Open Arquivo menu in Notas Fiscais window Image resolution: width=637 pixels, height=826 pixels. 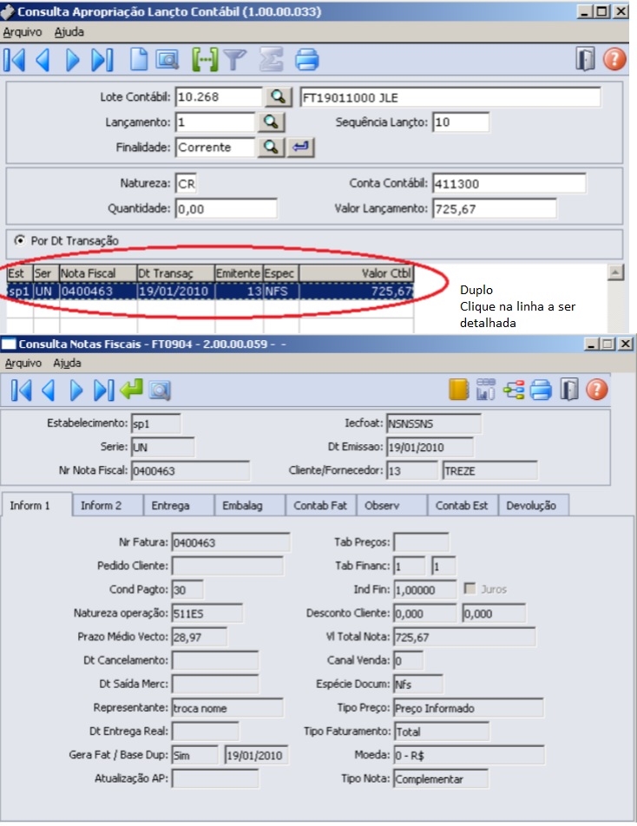tap(23, 363)
